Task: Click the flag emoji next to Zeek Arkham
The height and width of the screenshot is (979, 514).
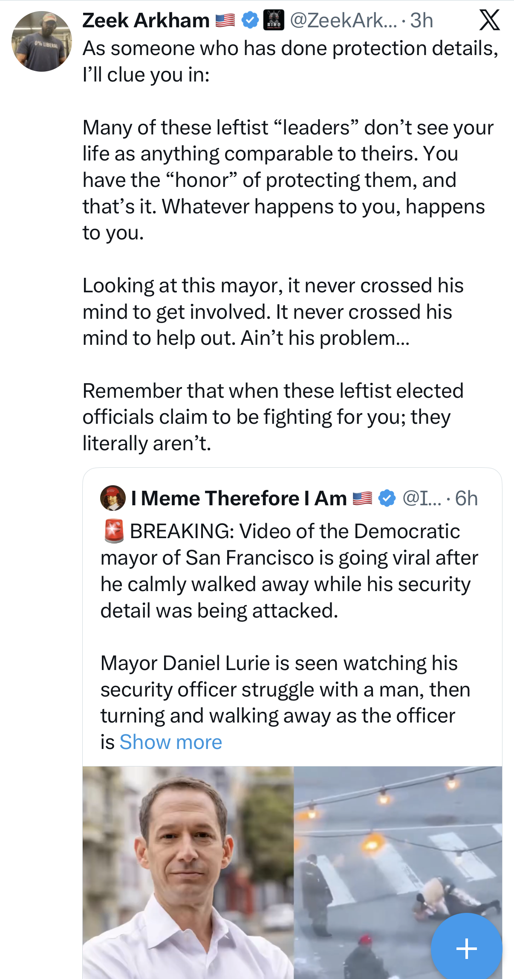Action: pyautogui.click(x=225, y=20)
